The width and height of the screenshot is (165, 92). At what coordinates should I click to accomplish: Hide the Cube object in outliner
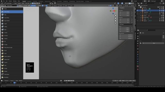click(x=161, y=10)
